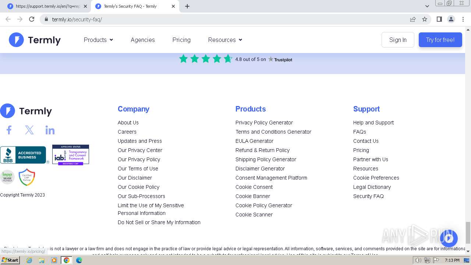Click Do Not Sell or Share My Information
The image size is (471, 265).
159,222
